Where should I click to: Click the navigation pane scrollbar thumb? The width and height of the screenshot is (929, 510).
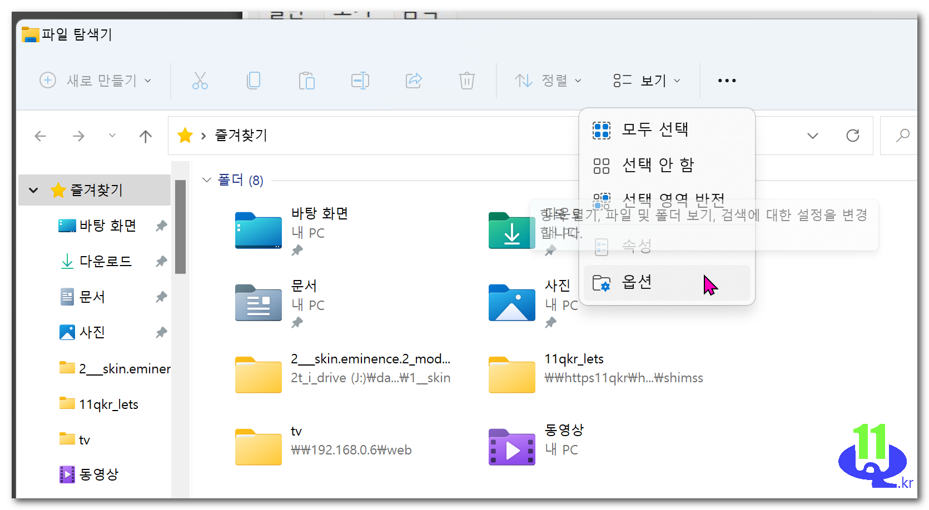coord(180,227)
